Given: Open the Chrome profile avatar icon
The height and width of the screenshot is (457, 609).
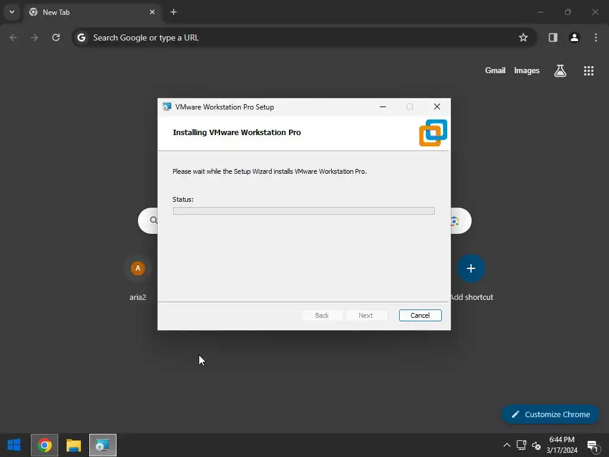Looking at the screenshot, I should coord(575,37).
